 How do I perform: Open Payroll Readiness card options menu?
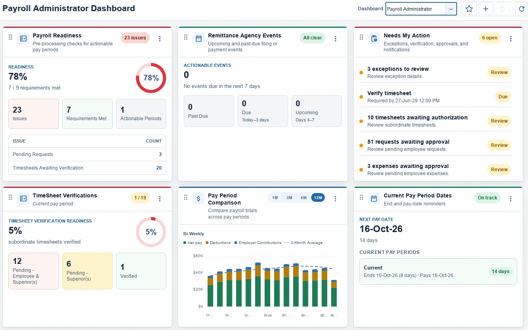[160, 39]
